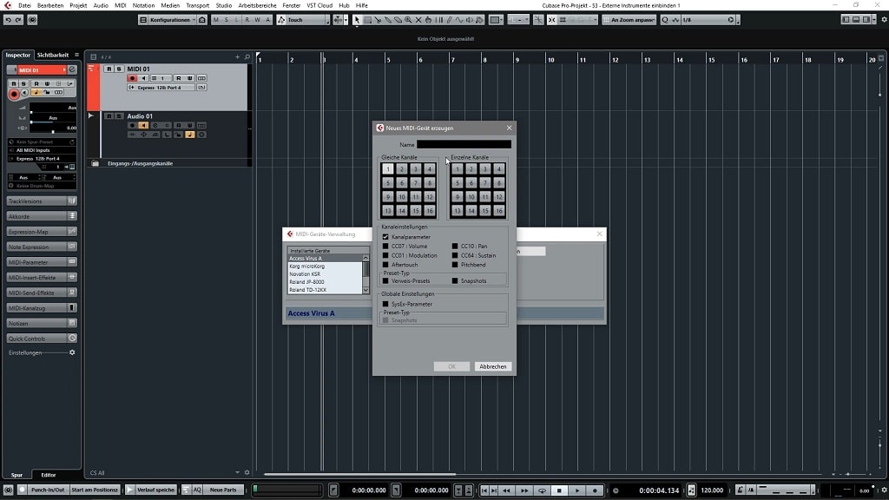Image resolution: width=889 pixels, height=500 pixels.
Task: Toggle Auto-Scroll icon in toolbar
Action: point(338,20)
